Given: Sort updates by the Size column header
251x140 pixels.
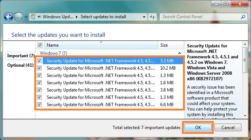Looking at the screenshot, I should click(171, 45).
